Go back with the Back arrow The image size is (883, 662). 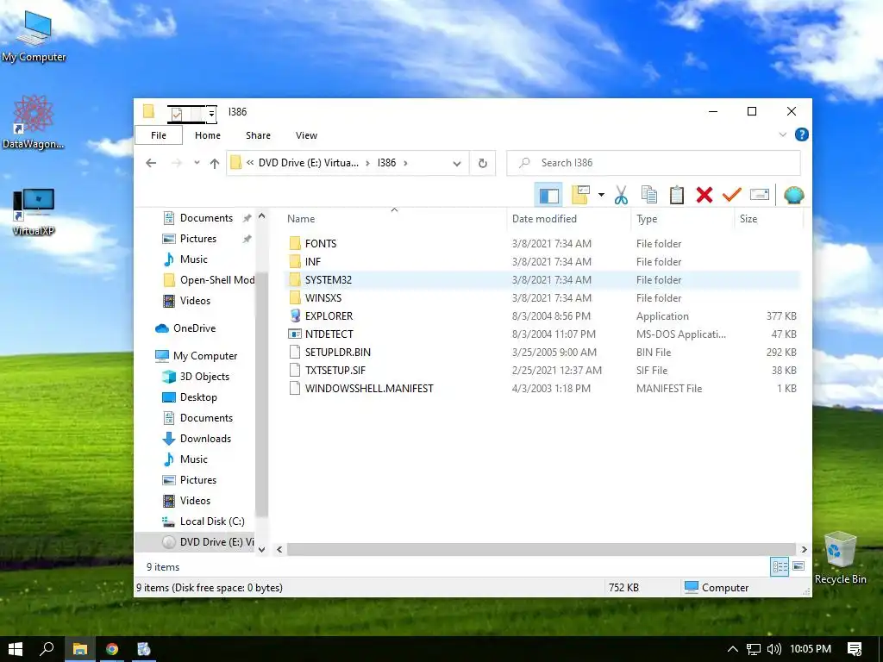[x=151, y=163]
